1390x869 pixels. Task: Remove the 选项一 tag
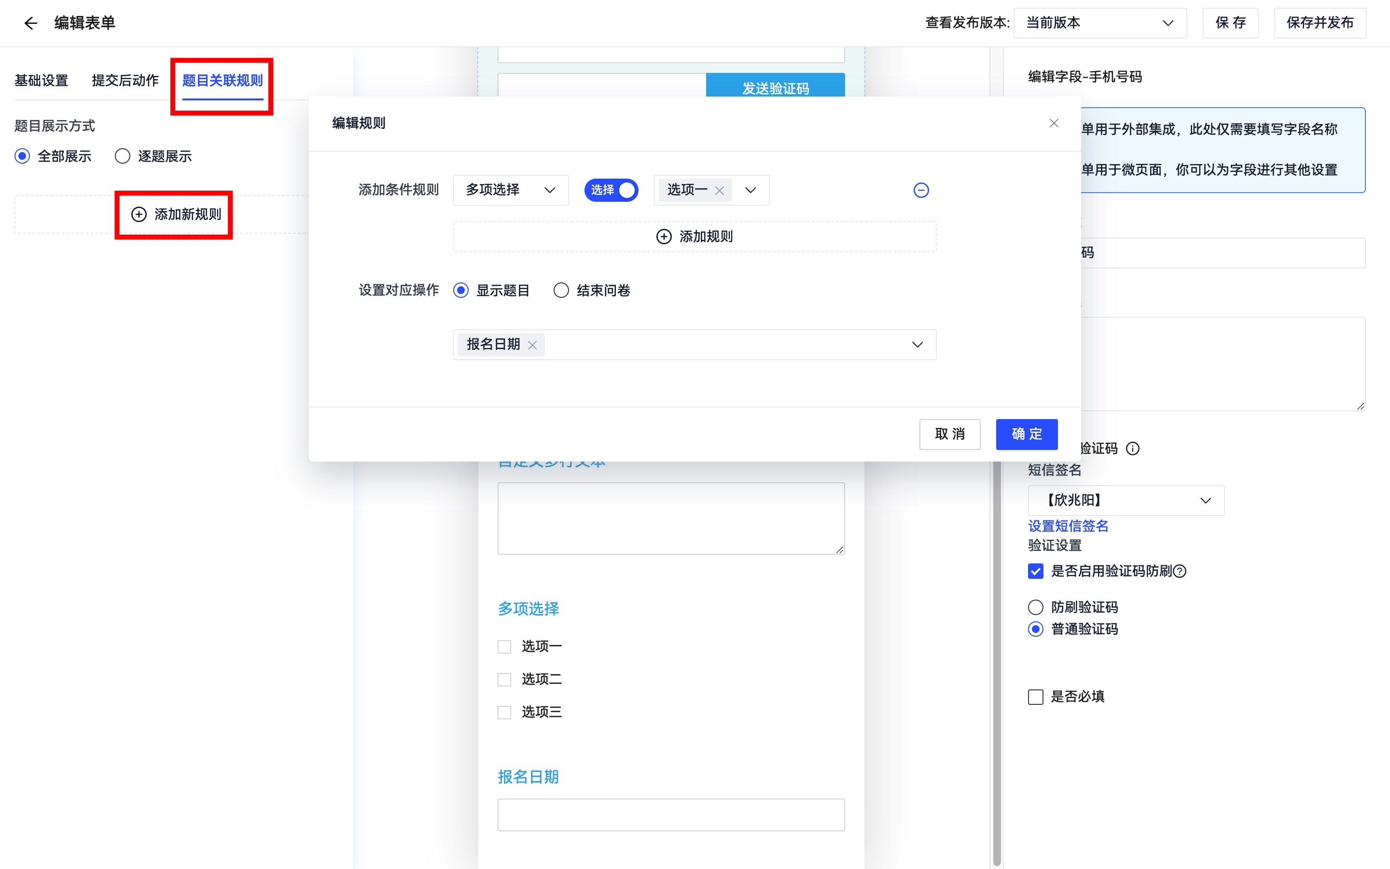tap(719, 190)
